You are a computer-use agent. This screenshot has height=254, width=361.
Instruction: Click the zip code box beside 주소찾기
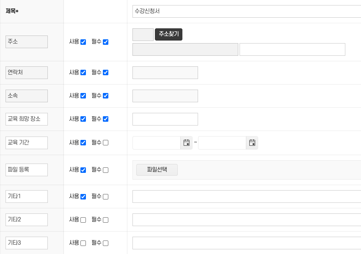click(x=143, y=34)
